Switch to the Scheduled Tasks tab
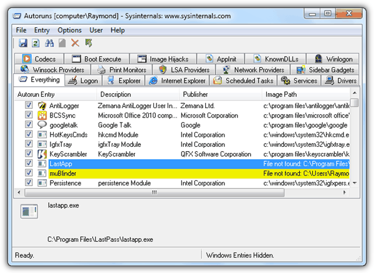 click(243, 81)
